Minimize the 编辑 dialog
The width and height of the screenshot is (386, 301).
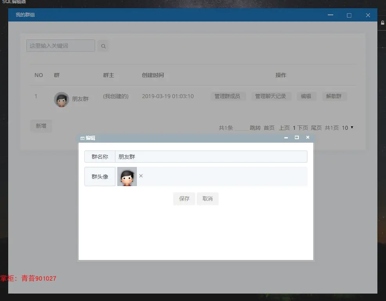[x=286, y=138]
